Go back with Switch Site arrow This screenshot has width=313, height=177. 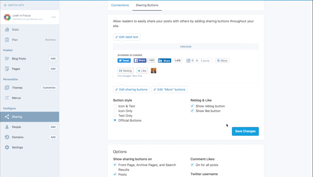click(5, 5)
